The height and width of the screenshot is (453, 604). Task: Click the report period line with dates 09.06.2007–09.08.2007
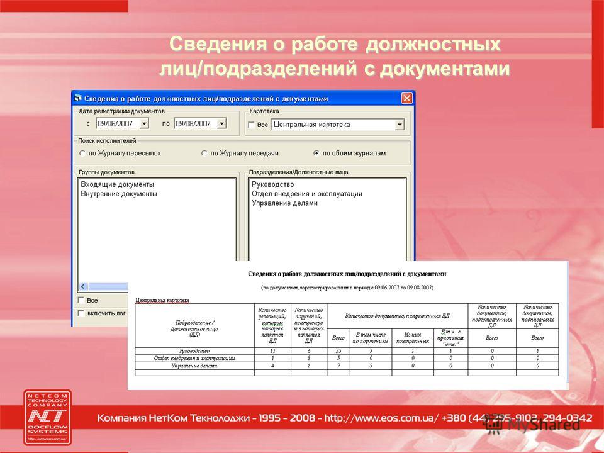tap(347, 288)
